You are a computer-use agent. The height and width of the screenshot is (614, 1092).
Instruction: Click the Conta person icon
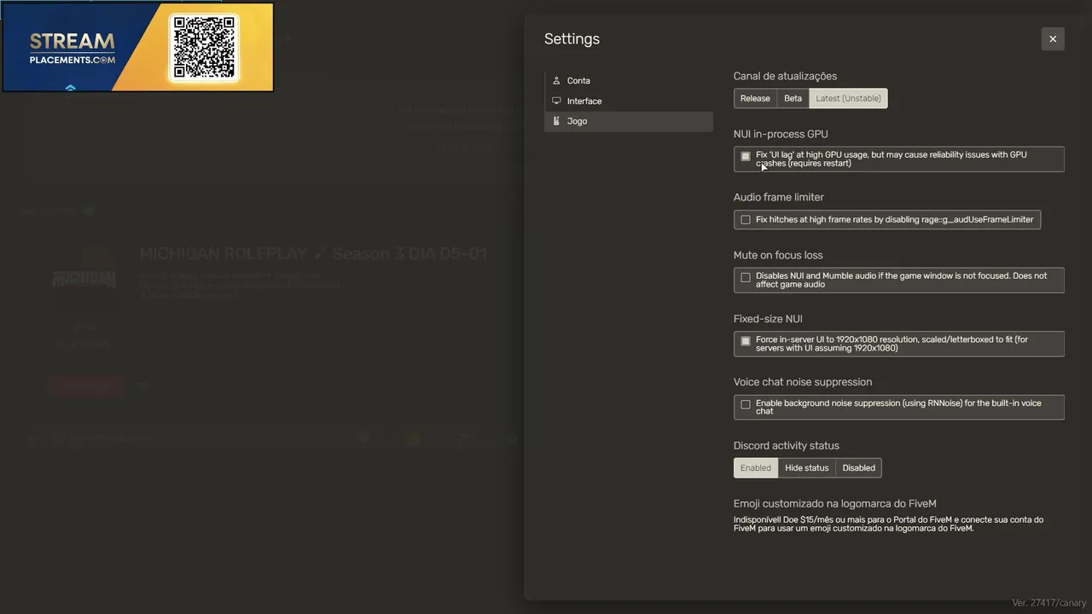point(556,80)
